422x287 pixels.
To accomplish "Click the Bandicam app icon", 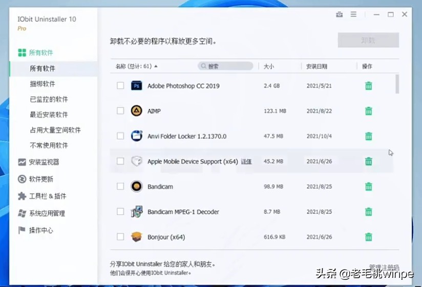I will coord(136,186).
